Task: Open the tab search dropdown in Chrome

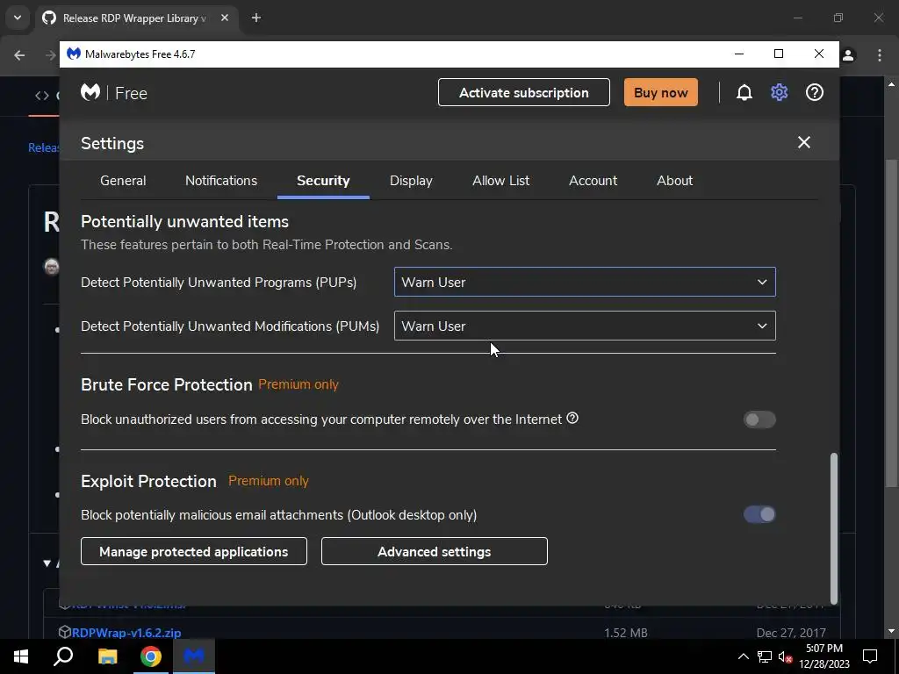Action: (18, 18)
